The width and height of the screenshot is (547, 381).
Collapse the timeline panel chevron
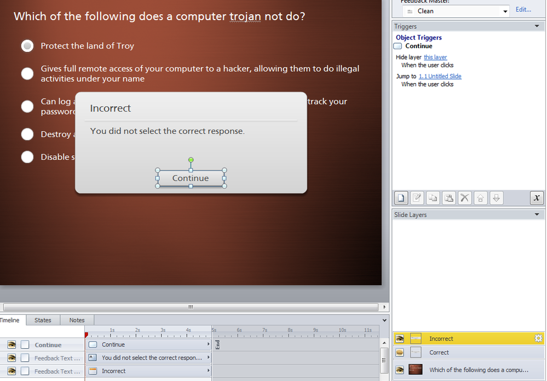(x=384, y=320)
